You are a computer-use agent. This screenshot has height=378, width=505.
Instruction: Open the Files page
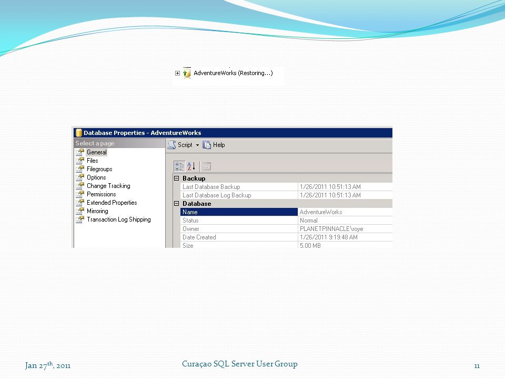[x=93, y=161]
